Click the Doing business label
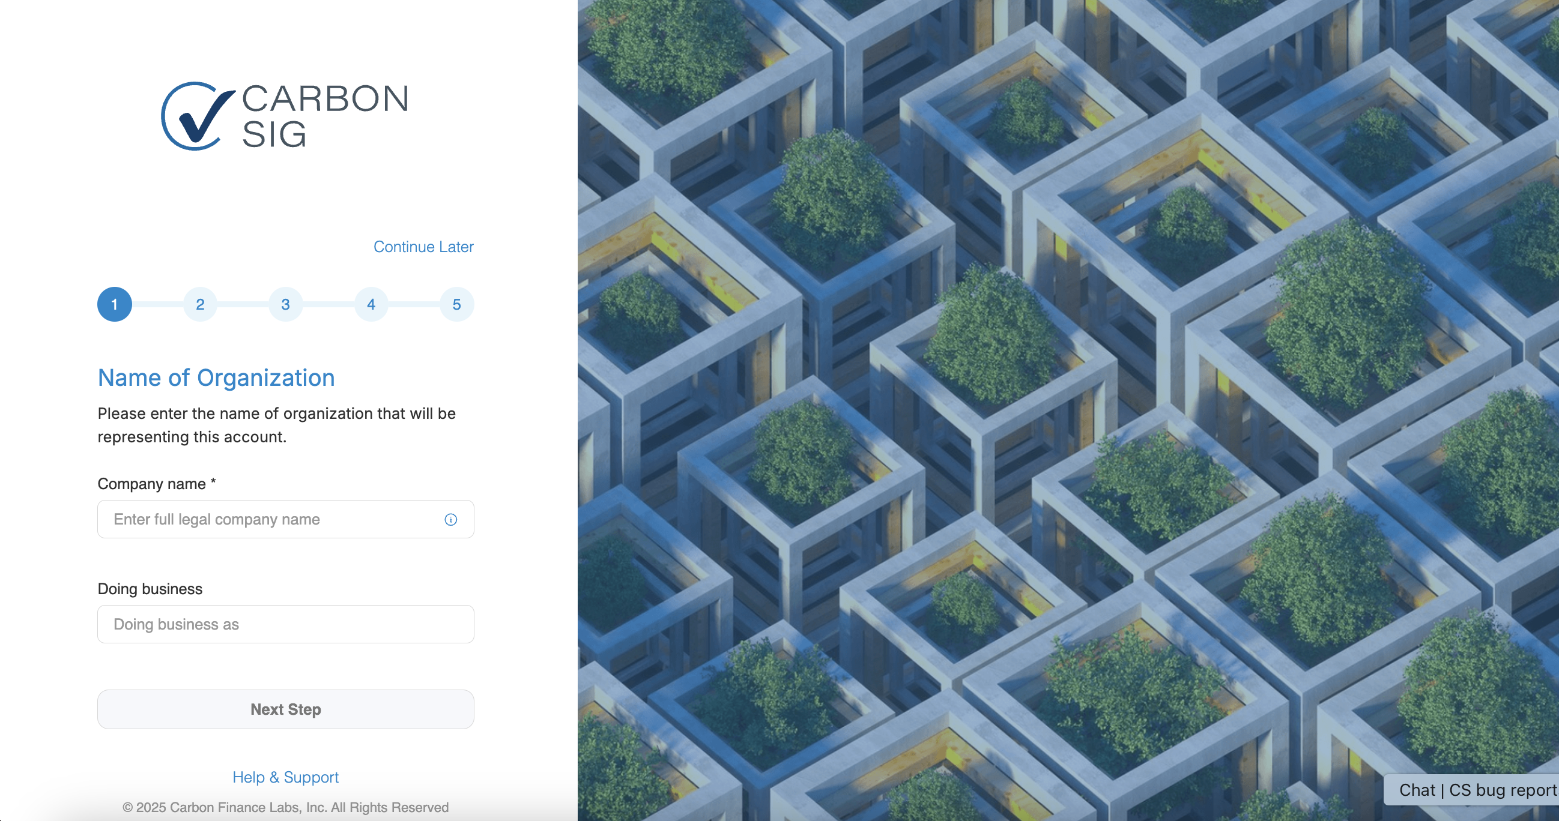1559x821 pixels. pos(150,589)
